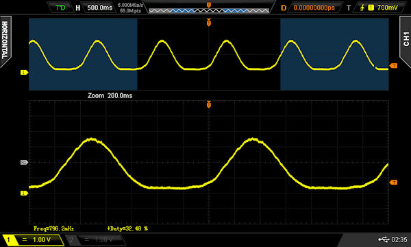The image size is (411, 247).
Task: Click the left blue shaded region of main window
Action: [x=83, y=54]
